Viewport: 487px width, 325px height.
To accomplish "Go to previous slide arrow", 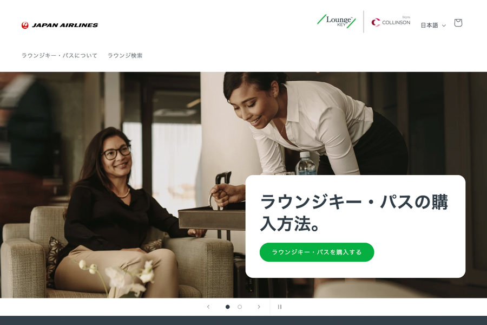I will coord(208,307).
